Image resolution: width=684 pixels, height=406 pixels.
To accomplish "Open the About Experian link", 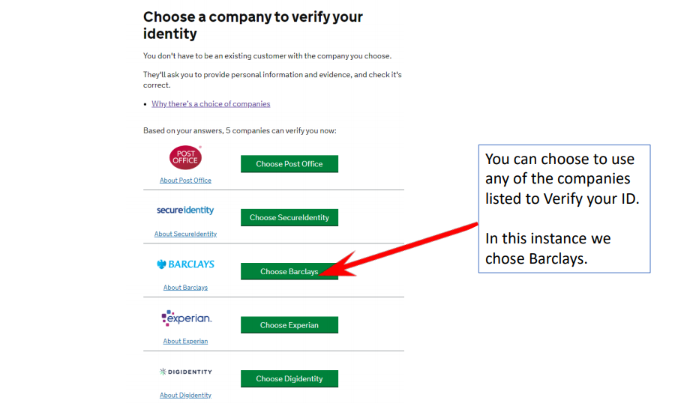I will [185, 342].
